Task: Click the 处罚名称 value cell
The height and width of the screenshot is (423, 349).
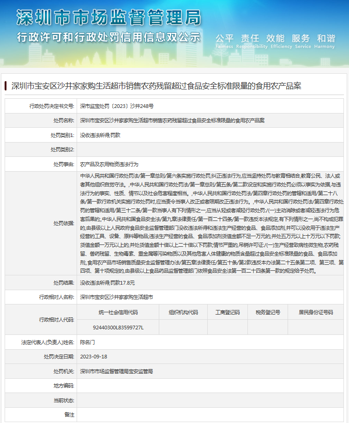Action: click(172, 120)
